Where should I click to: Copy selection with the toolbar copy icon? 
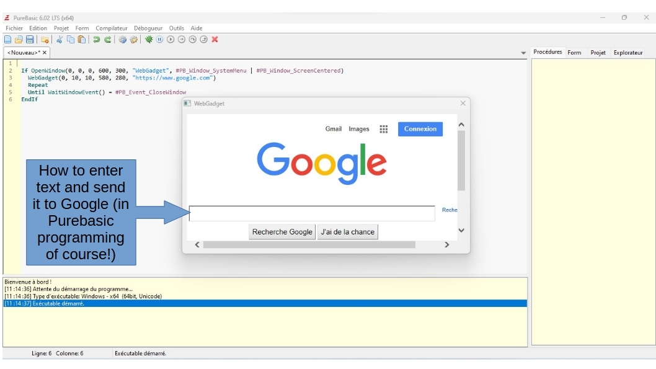point(71,39)
